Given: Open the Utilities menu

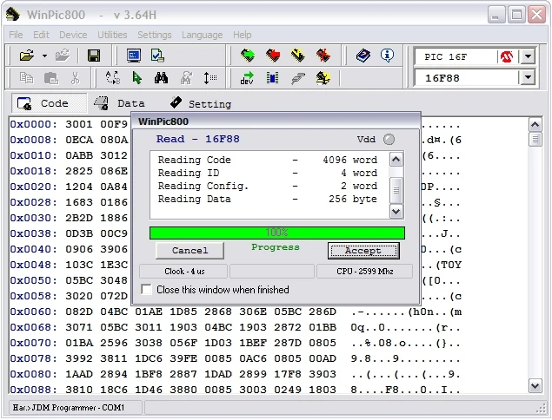Looking at the screenshot, I should pyautogui.click(x=112, y=35).
